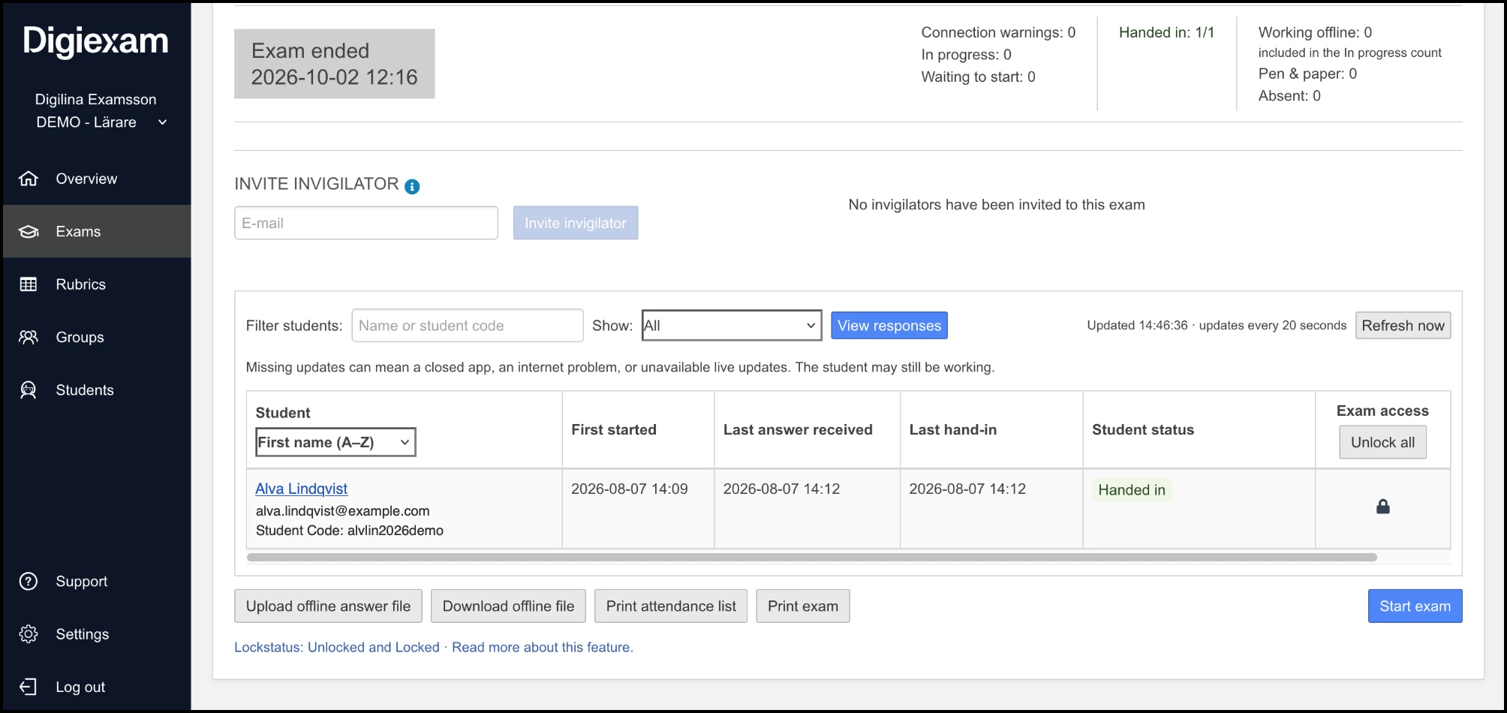Click the Overview home icon
The image size is (1507, 713).
tap(29, 179)
